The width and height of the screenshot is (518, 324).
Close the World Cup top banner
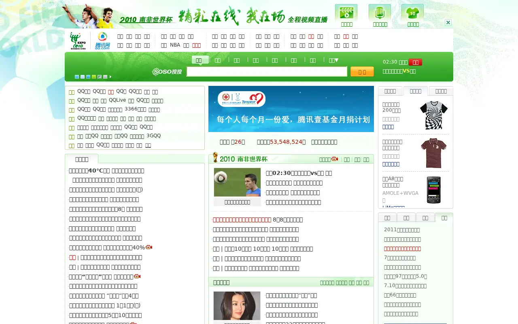448,22
